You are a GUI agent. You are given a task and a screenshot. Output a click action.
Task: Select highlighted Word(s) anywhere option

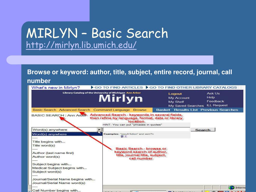[x=67, y=134]
